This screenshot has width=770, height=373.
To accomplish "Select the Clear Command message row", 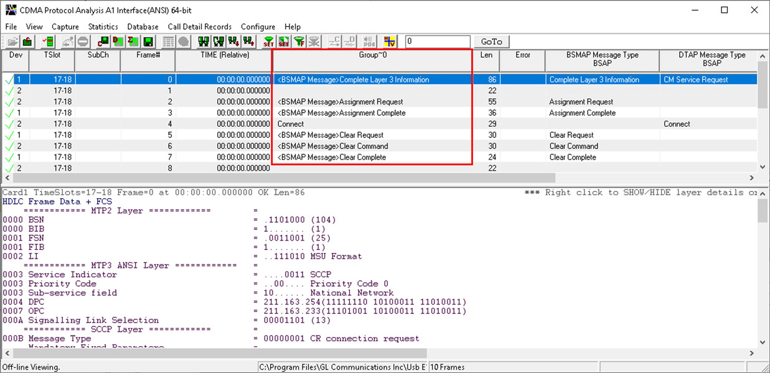I will coord(379,147).
